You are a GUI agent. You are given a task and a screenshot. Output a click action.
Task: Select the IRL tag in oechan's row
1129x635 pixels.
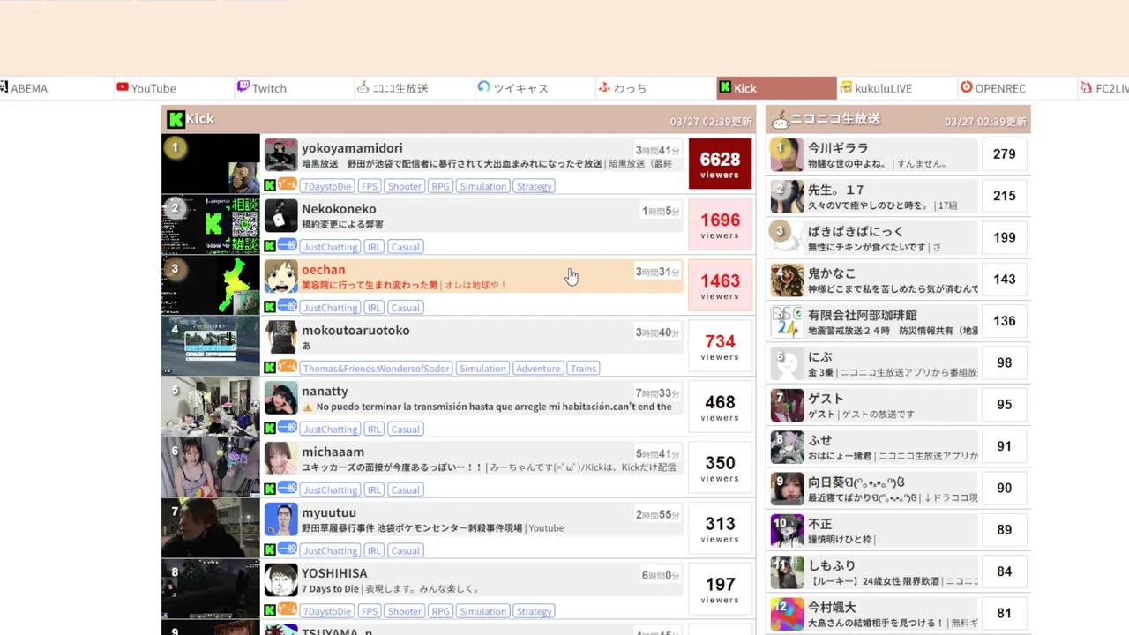(374, 308)
